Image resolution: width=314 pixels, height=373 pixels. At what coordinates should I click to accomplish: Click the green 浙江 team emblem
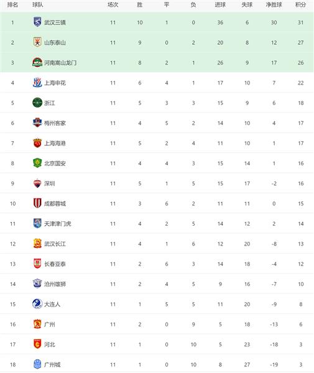37,103
